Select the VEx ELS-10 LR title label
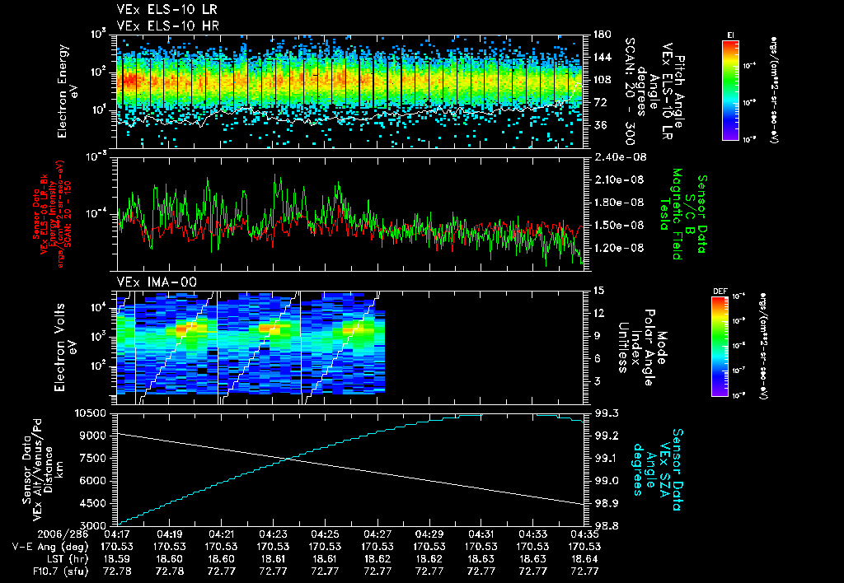Image resolution: width=844 pixels, height=583 pixels. click(x=166, y=9)
